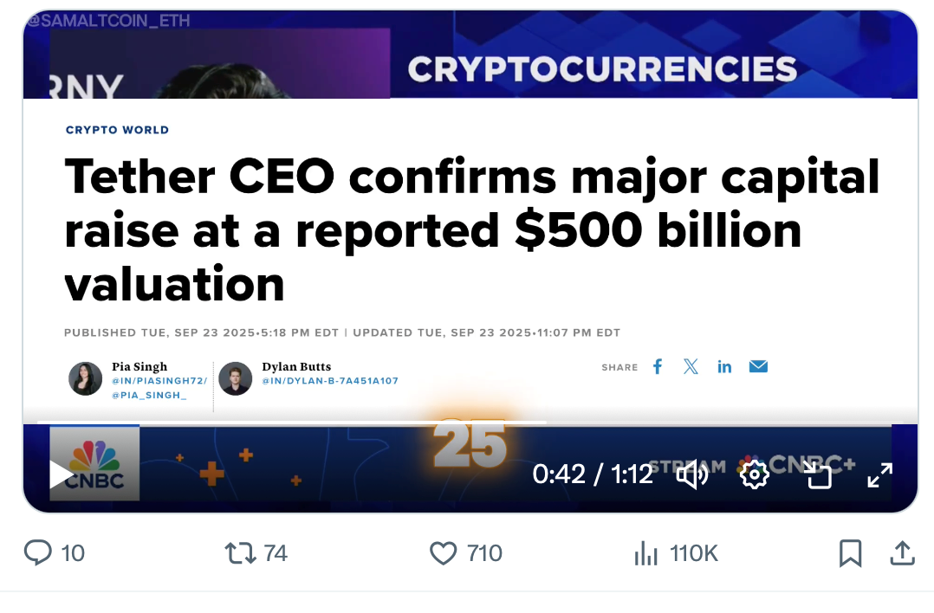Image resolution: width=934 pixels, height=613 pixels.
Task: Enable picture-in-picture mode icon
Action: [x=817, y=474]
